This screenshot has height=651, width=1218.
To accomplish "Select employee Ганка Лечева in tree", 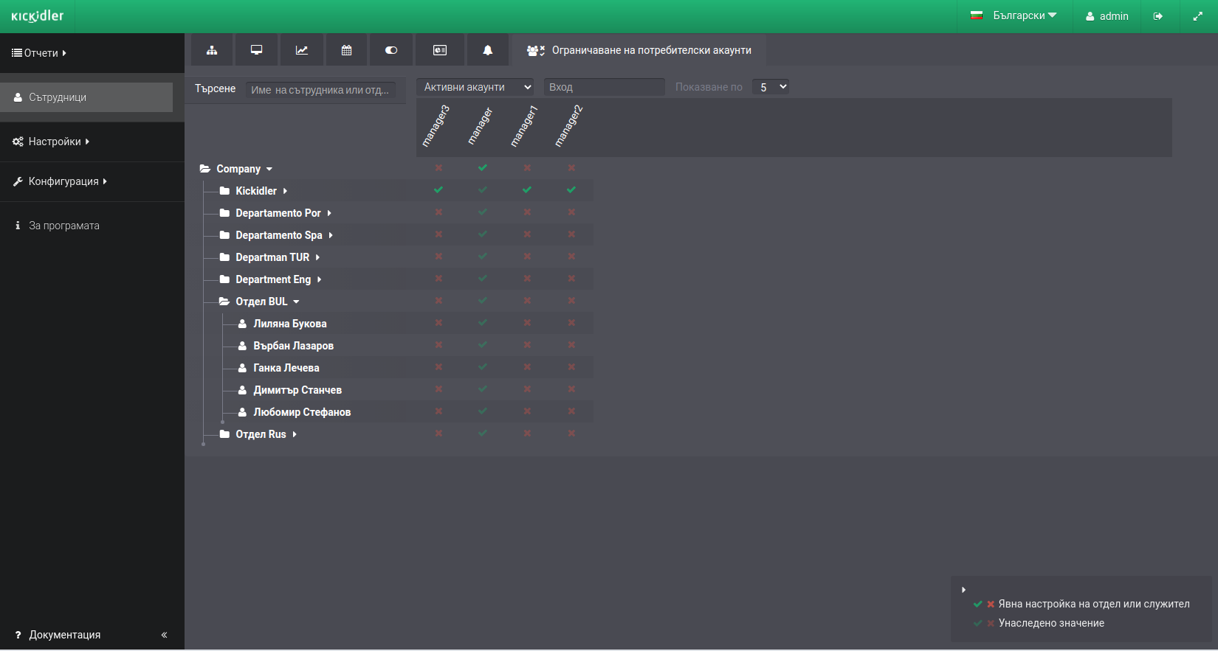I will pyautogui.click(x=286, y=368).
